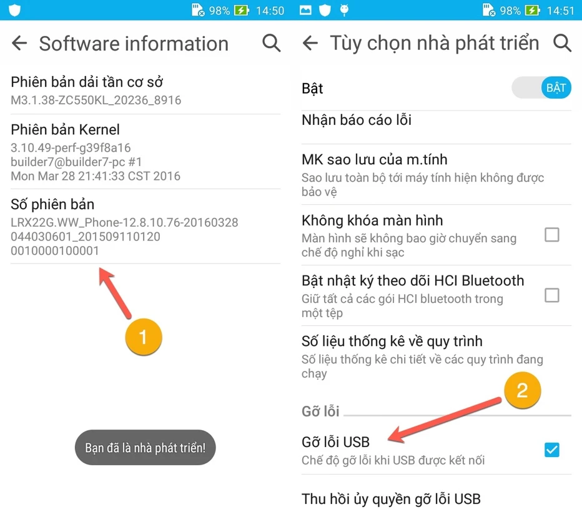This screenshot has width=582, height=517.
Task: Go back from Software information screen
Action: tap(19, 43)
